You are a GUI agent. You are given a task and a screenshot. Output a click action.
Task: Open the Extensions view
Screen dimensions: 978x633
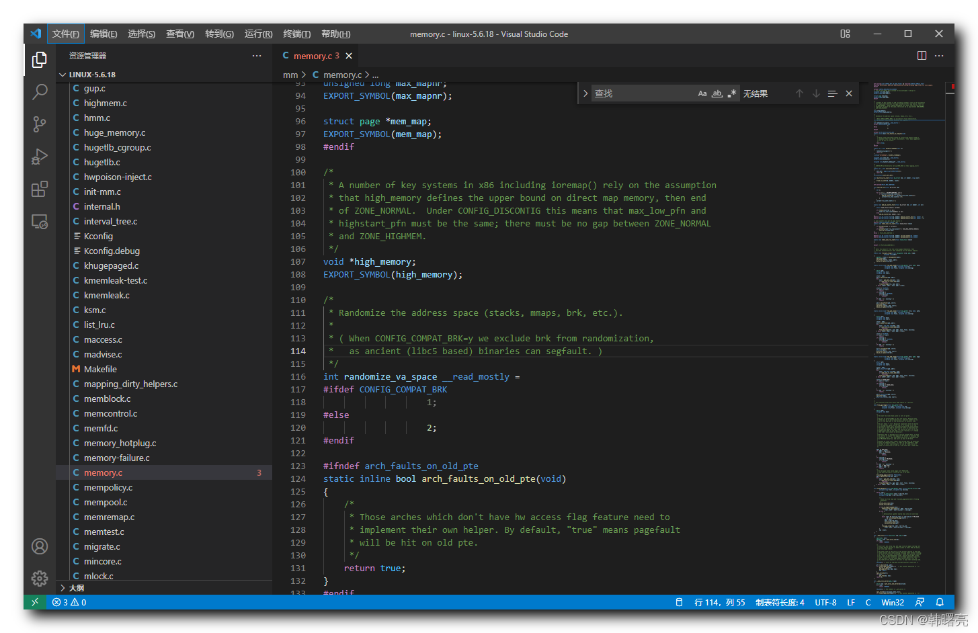tap(40, 189)
